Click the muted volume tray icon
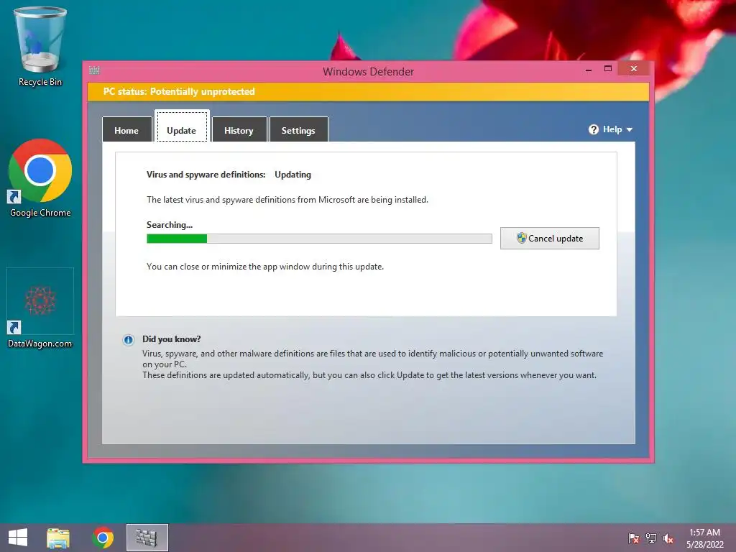The height and width of the screenshot is (552, 736). 668,538
